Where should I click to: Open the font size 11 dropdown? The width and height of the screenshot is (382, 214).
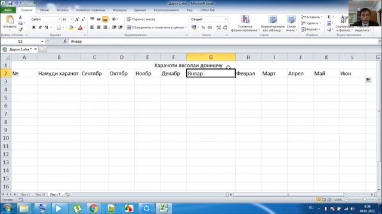coord(72,19)
